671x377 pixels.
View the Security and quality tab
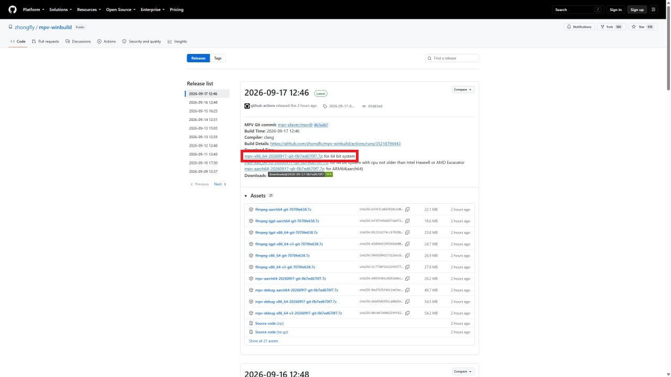click(x=142, y=41)
